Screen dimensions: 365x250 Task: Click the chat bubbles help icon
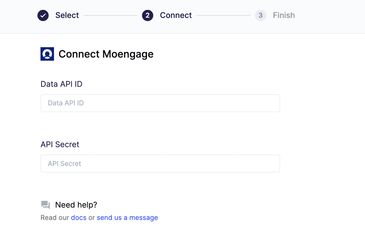(46, 205)
